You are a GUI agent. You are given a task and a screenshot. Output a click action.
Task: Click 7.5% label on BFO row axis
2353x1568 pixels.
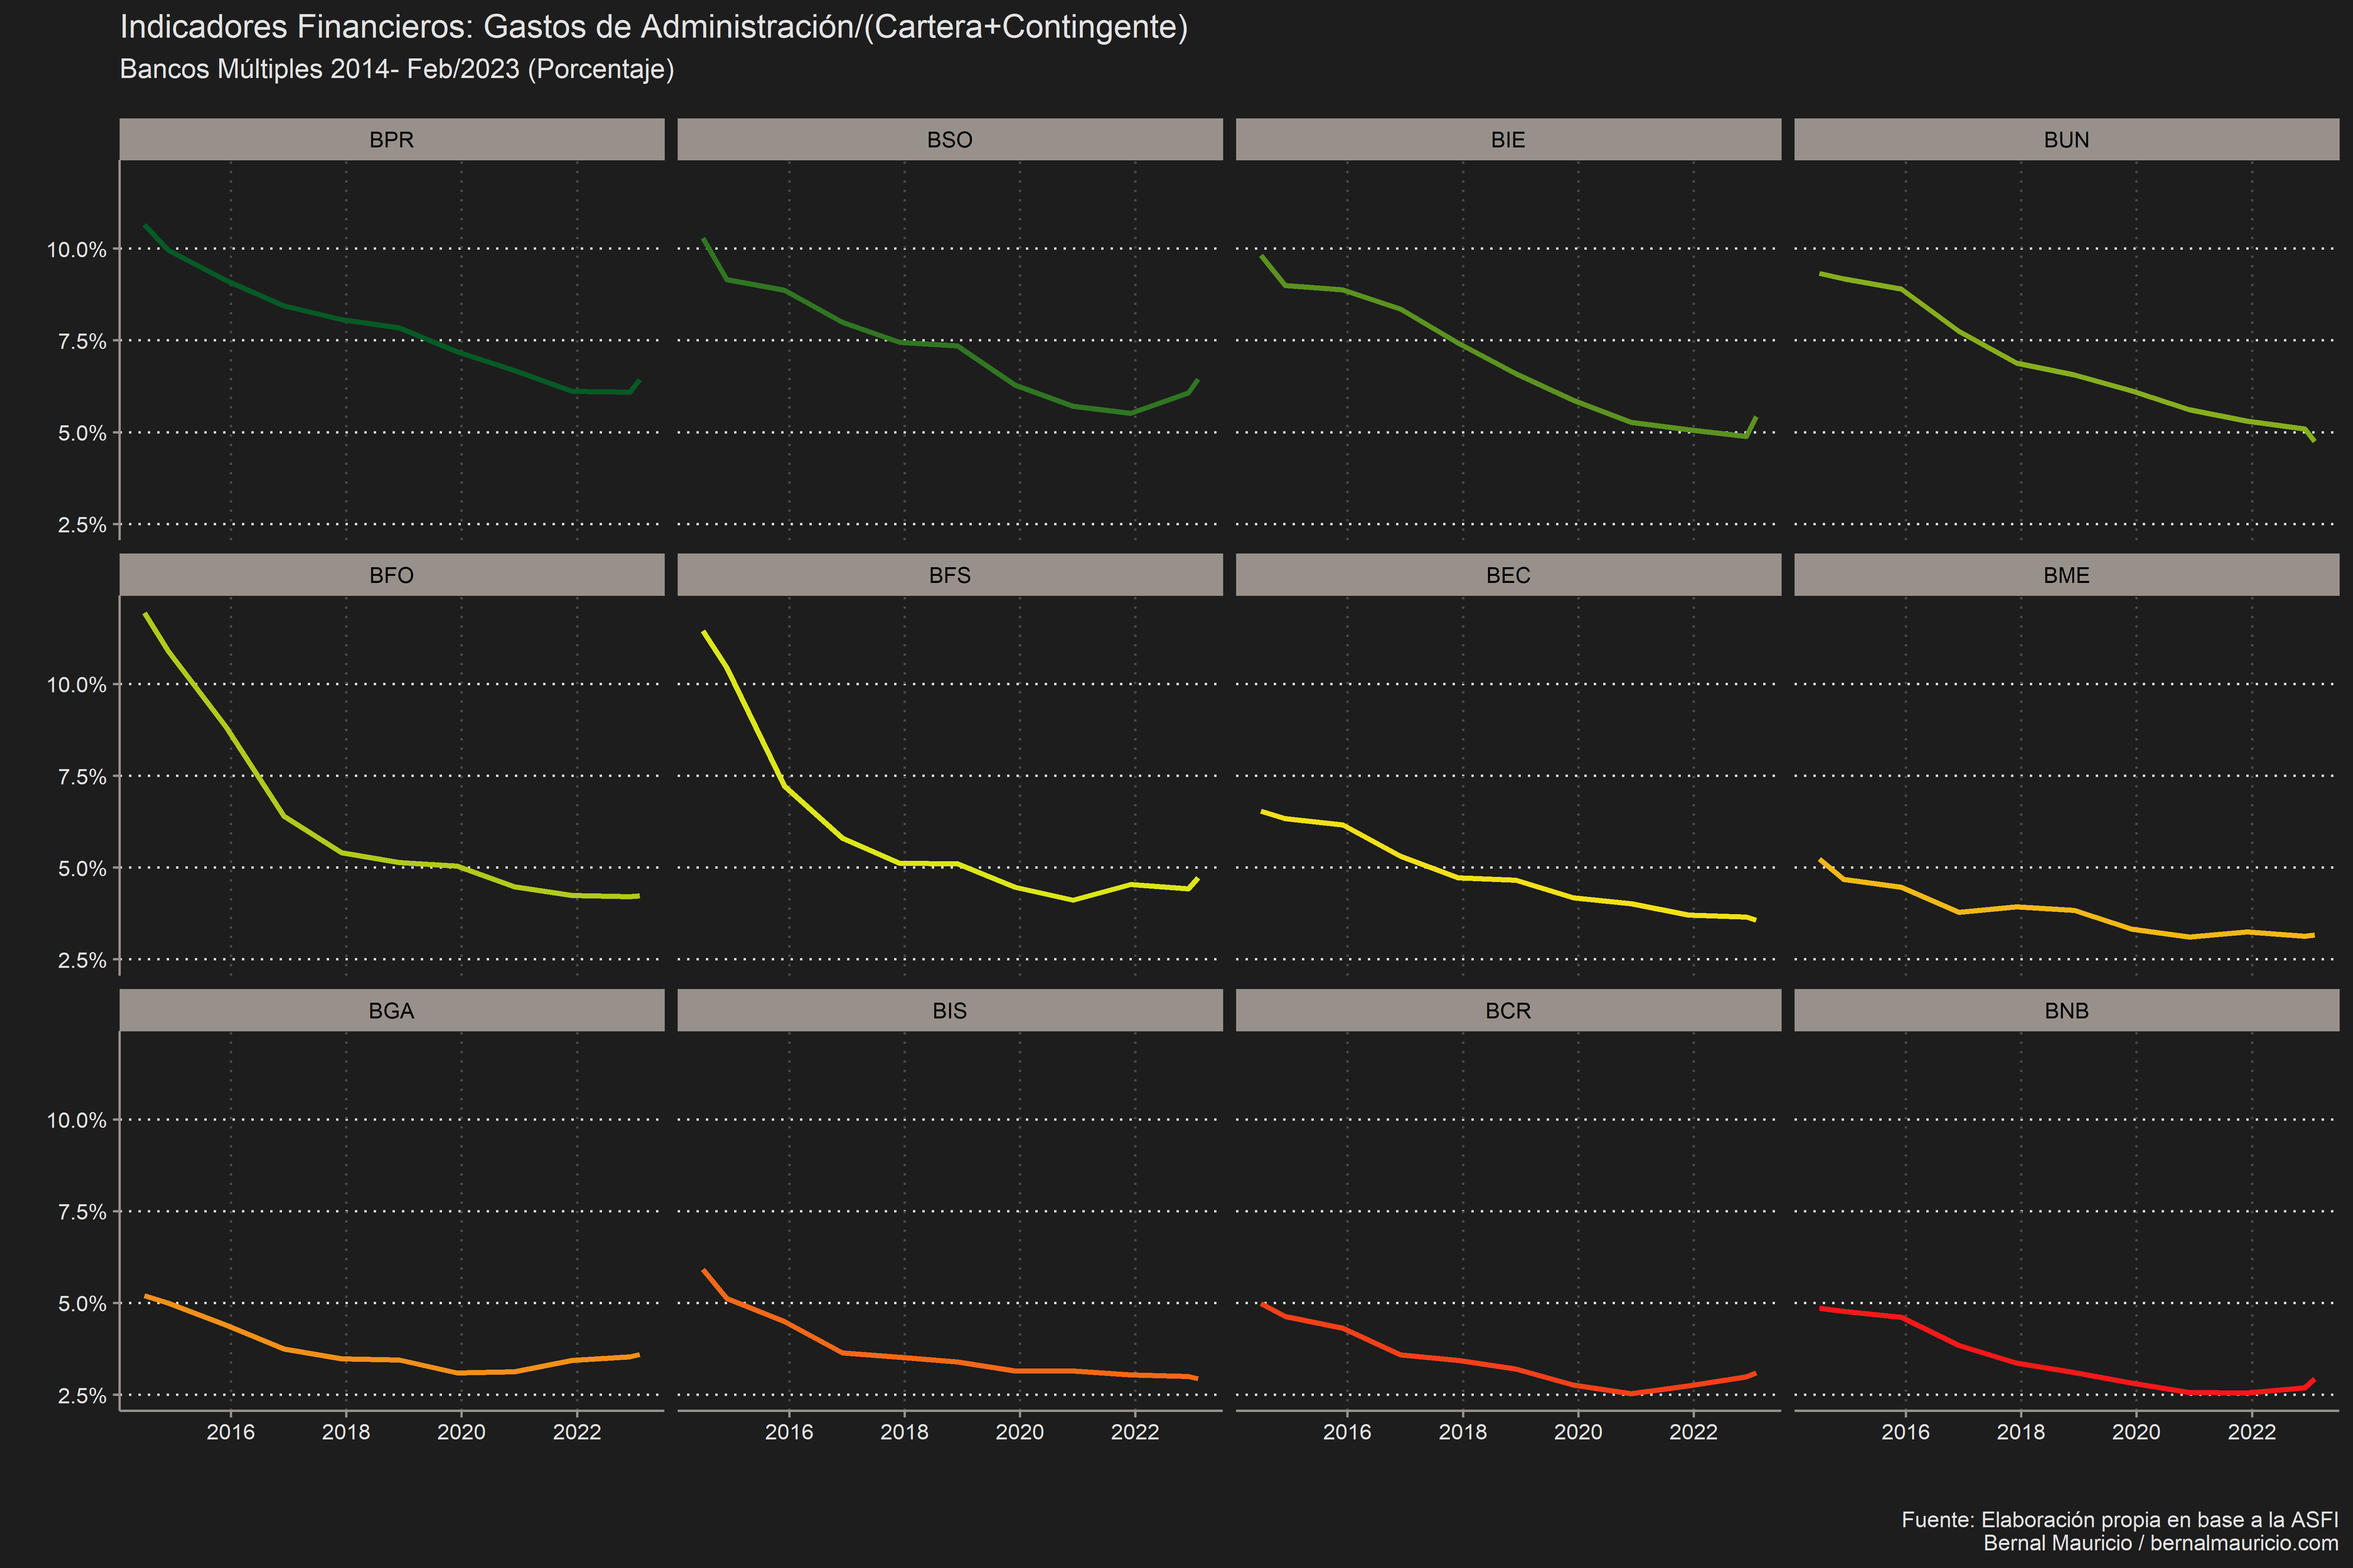82,777
